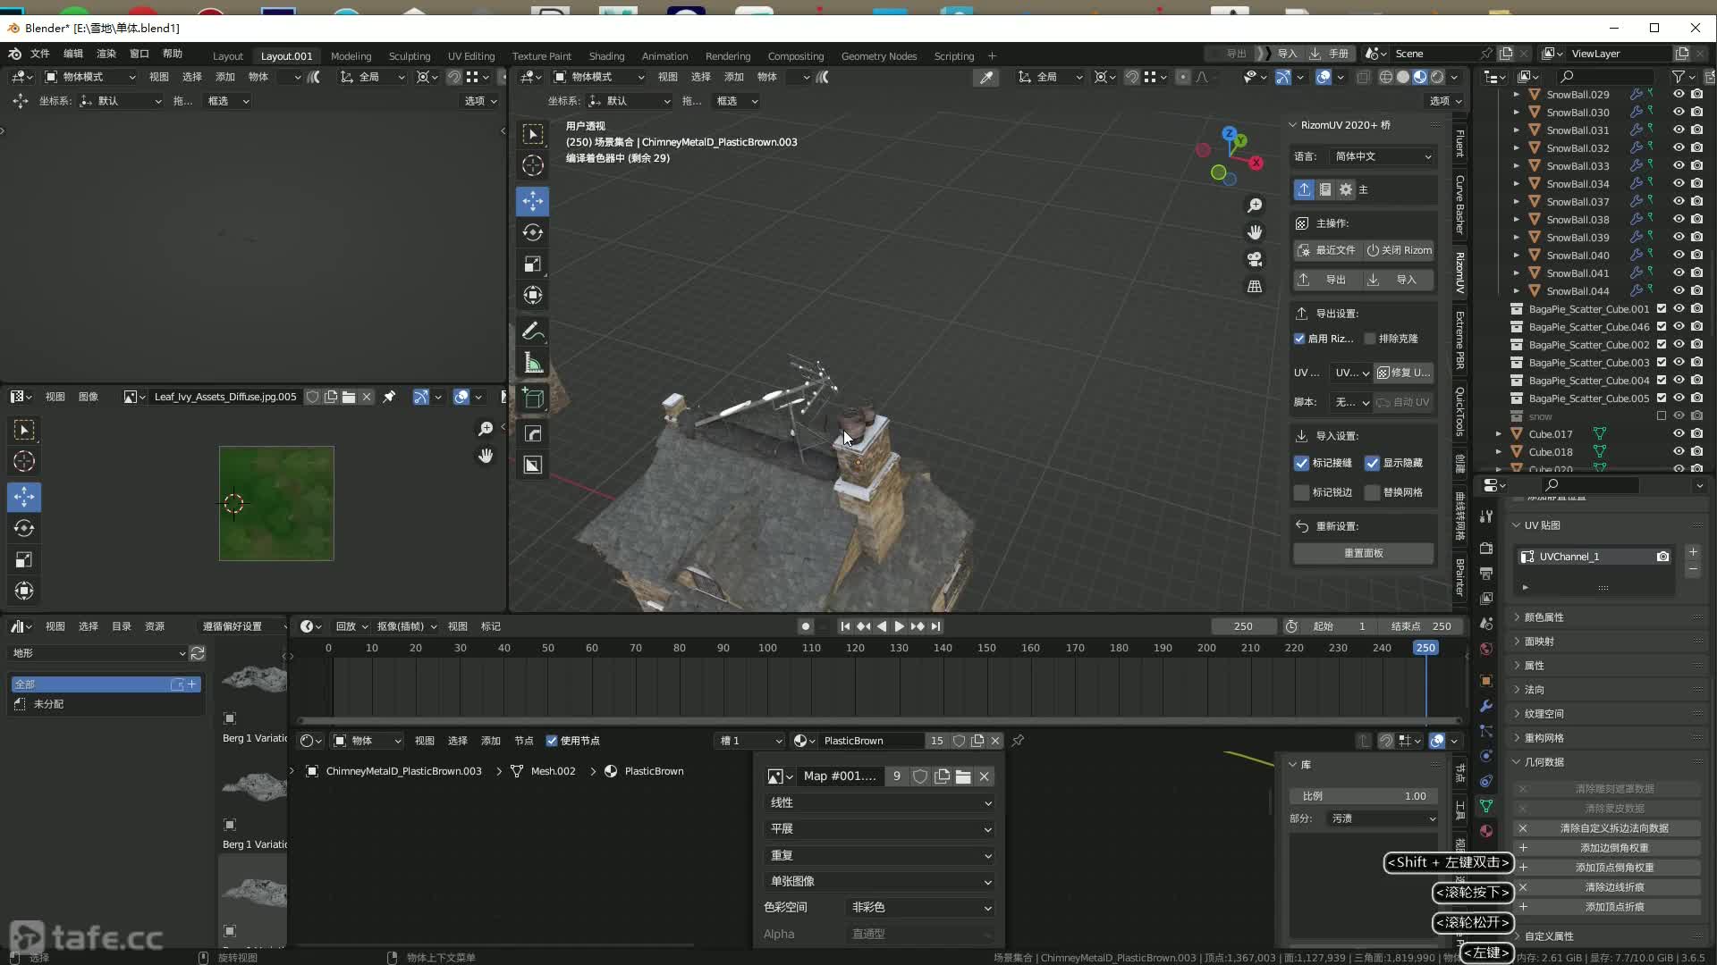Viewport: 1717px width, 965px height.
Task: Pin the image editor with pin icon
Action: (x=389, y=397)
